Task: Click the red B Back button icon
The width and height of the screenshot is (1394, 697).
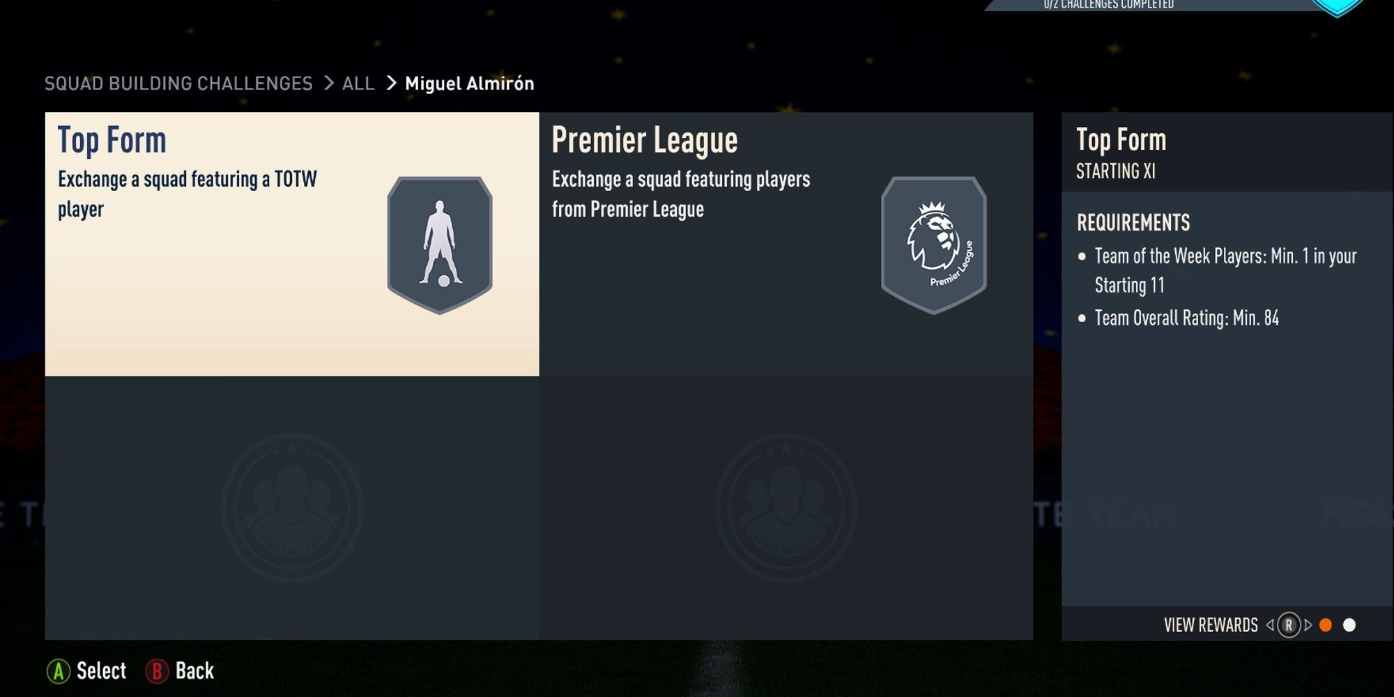Action: (x=157, y=671)
